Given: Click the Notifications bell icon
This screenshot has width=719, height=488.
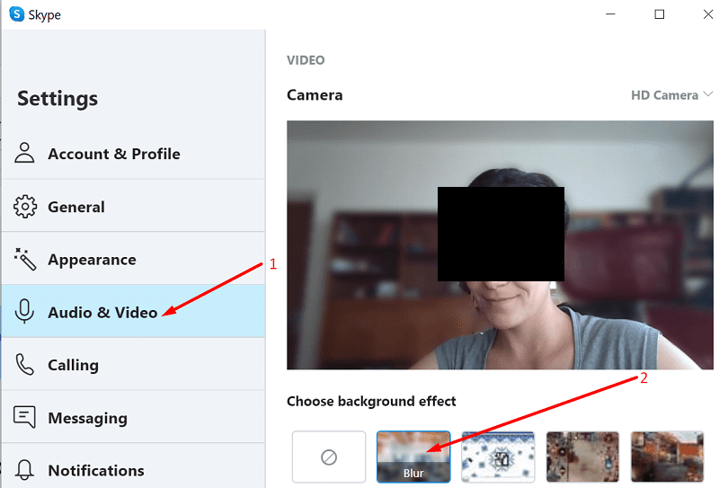Looking at the screenshot, I should click(x=24, y=470).
